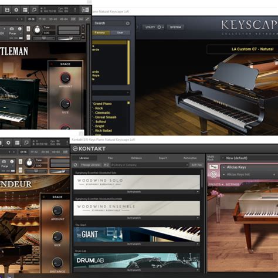Open the Alicias Keys instrument name dropdown
The image size is (278, 278).
pyautogui.click(x=224, y=167)
